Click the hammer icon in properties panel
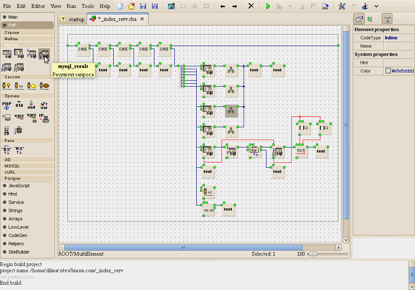The height and width of the screenshot is (290, 415). pos(387,19)
